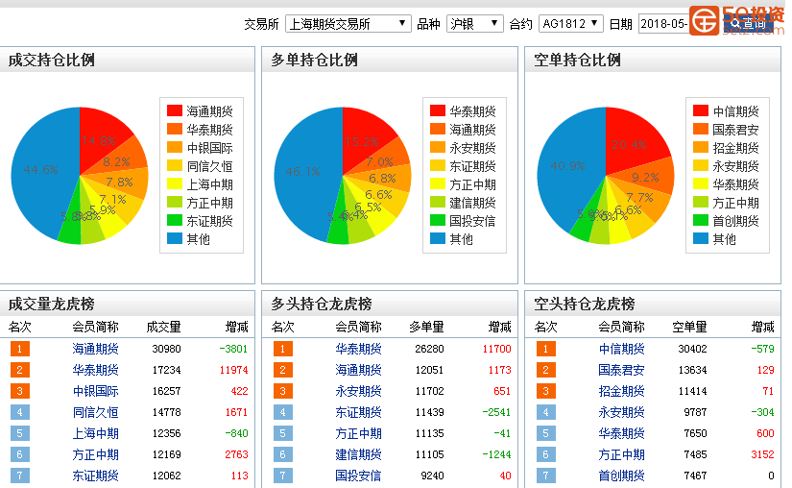Click the 40.9% blue slice of 空单持仓比例 pie
Screen dimensions: 792x488
click(x=566, y=167)
